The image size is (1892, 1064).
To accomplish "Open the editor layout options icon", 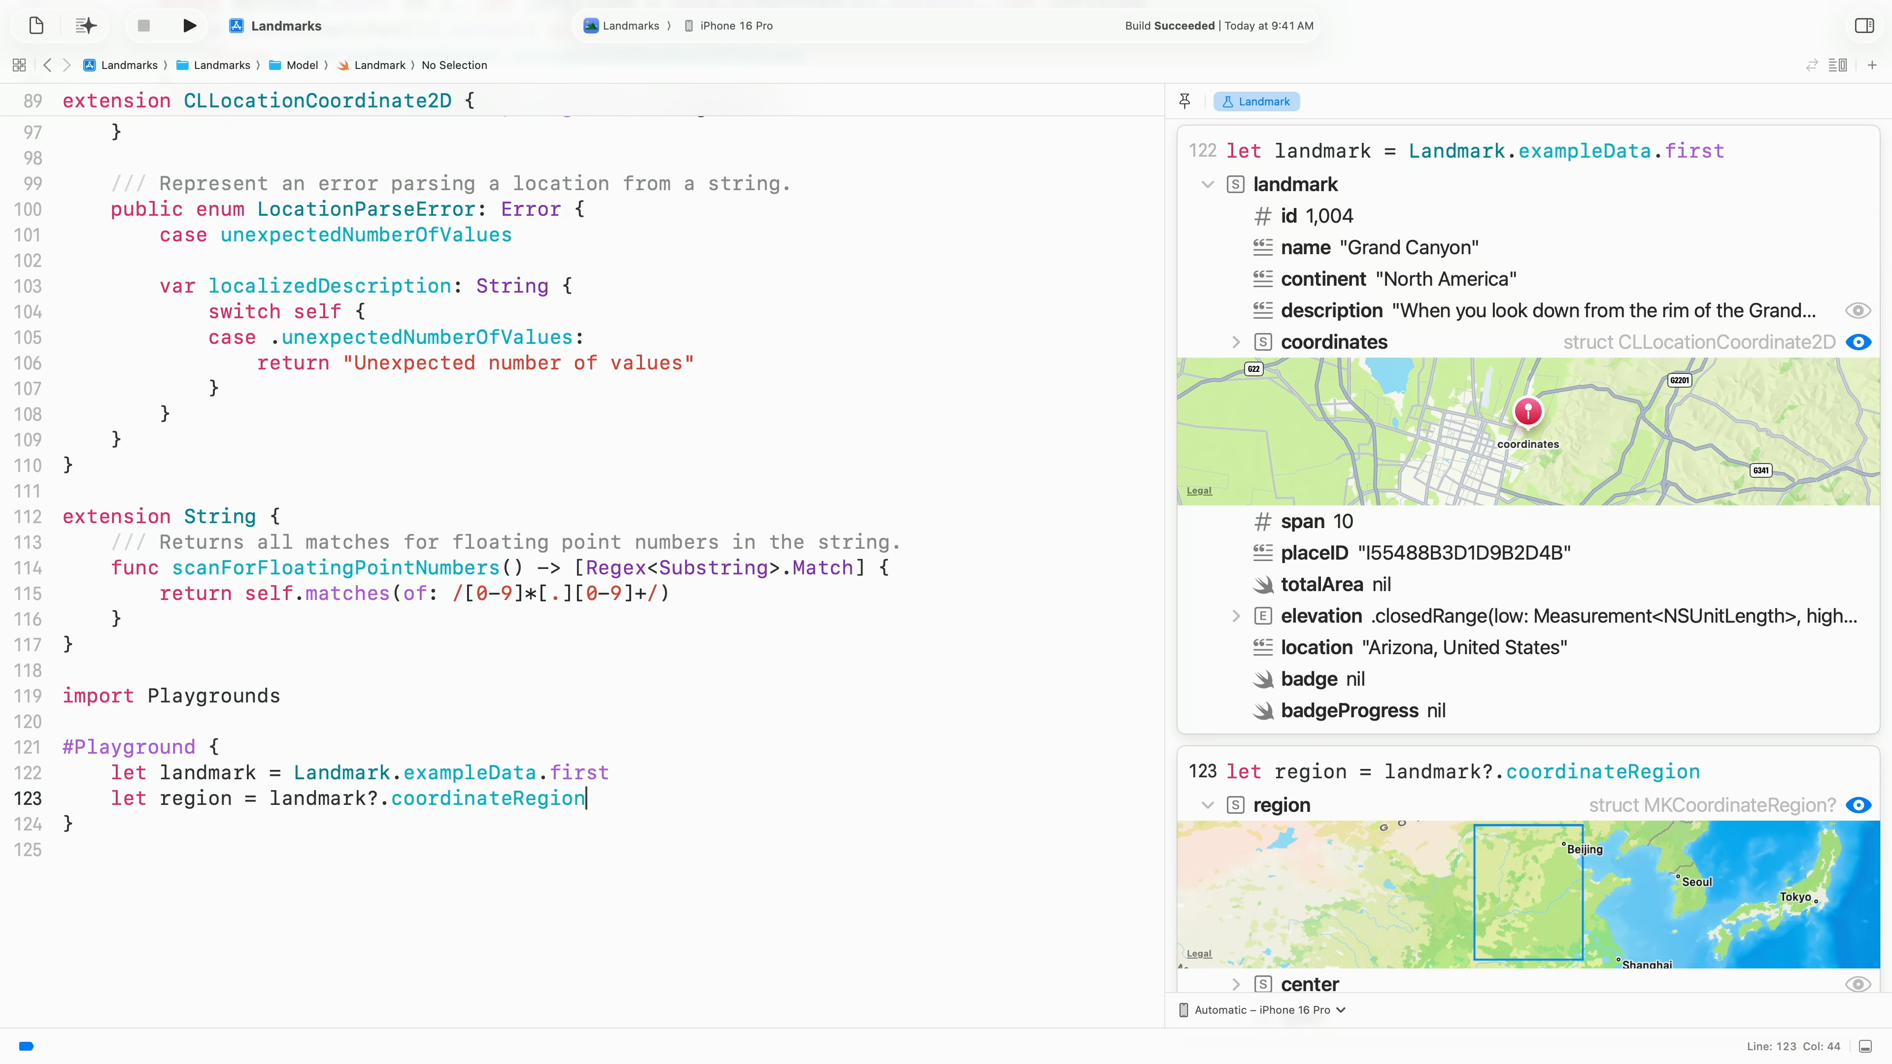I will [1838, 66].
